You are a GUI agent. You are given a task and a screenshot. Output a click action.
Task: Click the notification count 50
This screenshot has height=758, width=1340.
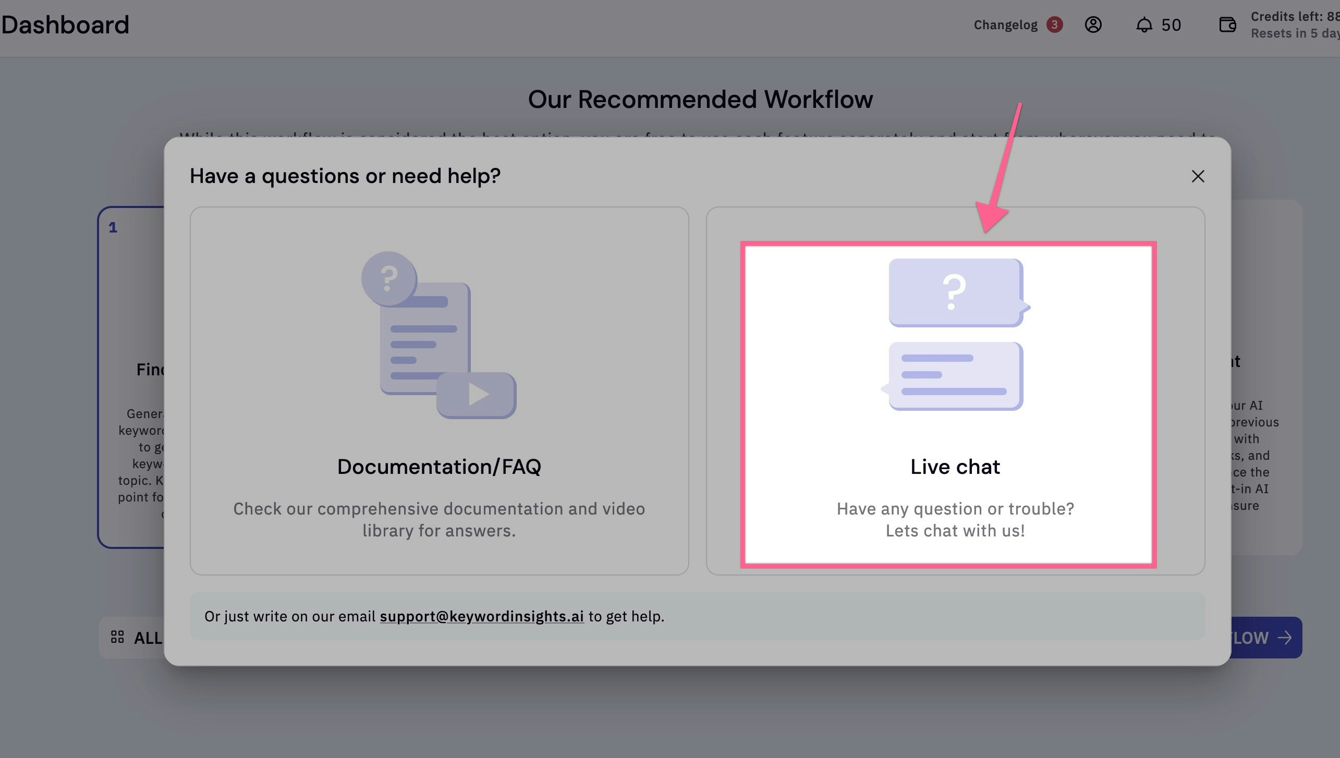tap(1171, 25)
